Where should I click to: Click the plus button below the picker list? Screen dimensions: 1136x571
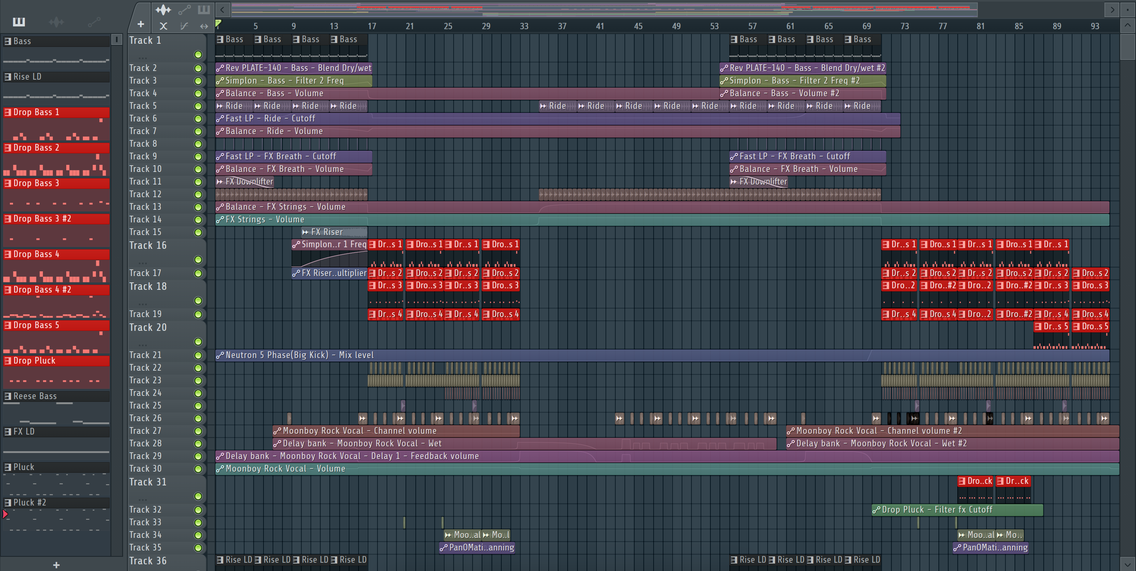[x=56, y=565]
